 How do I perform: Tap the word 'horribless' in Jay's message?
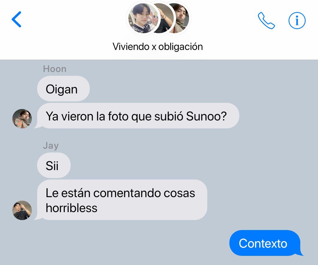click(x=72, y=208)
